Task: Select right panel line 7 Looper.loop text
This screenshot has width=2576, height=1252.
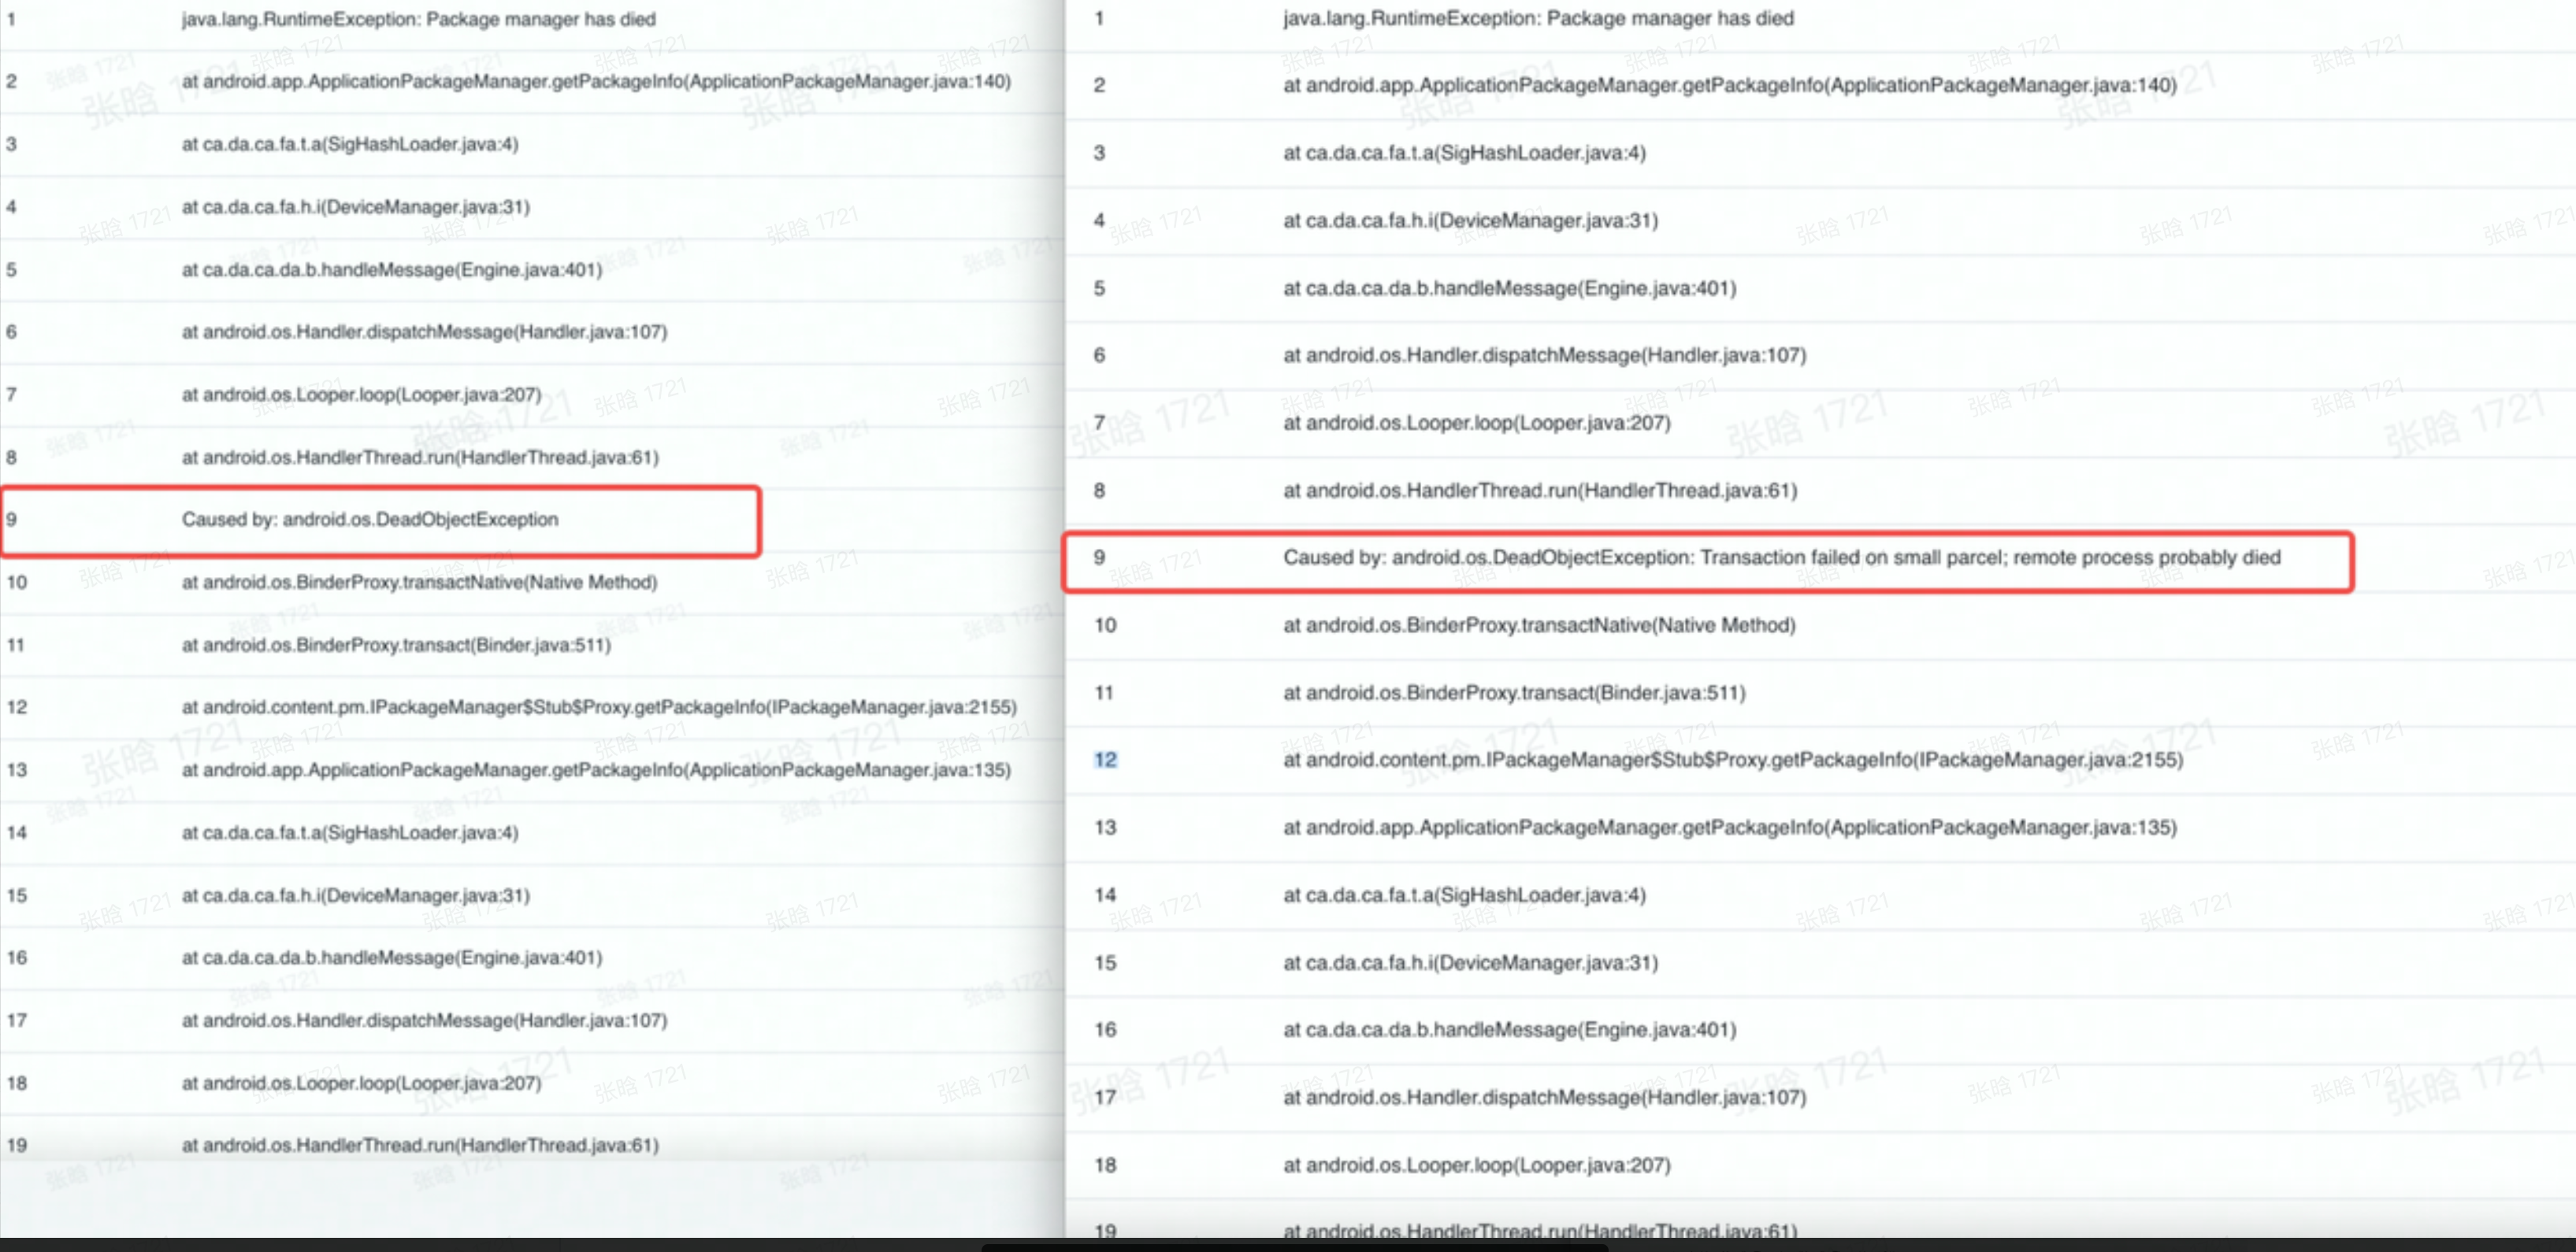Action: 1477,423
